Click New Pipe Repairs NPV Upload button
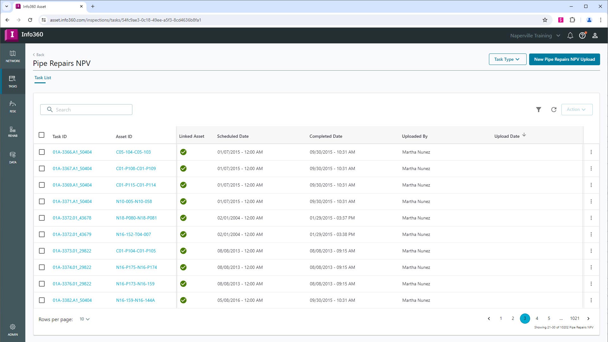This screenshot has width=608, height=342. coord(564,60)
